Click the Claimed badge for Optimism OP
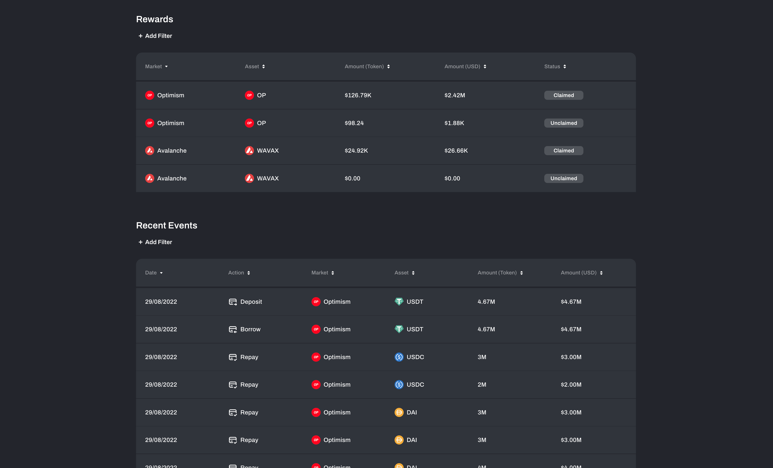Screen dimensions: 773x468 pyautogui.click(x=563, y=95)
